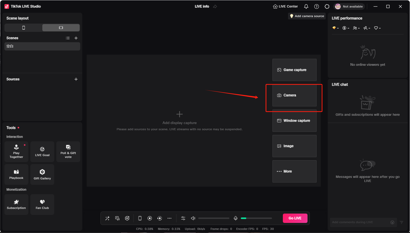410x233 pixels.
Task: Adjust the microphone level slider
Action: [256, 218]
